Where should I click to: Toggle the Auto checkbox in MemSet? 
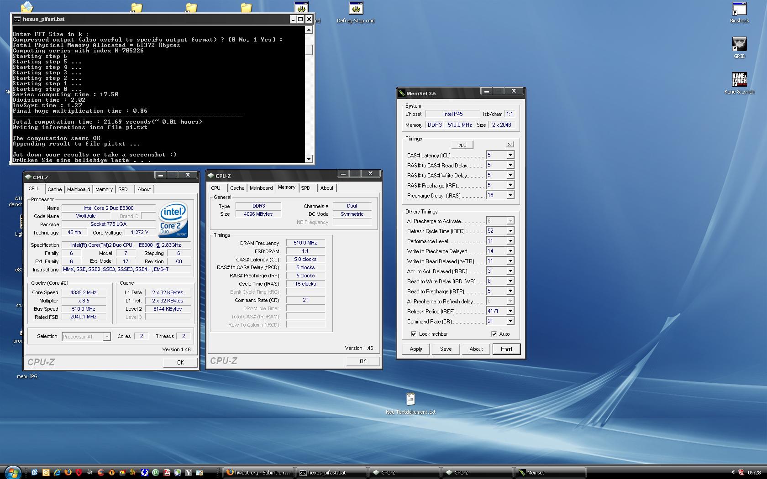(494, 334)
